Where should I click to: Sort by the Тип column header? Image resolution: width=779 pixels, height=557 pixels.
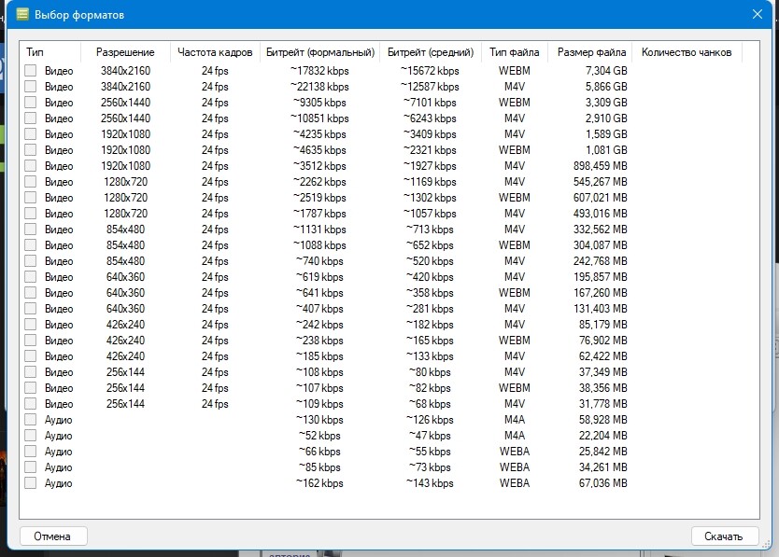point(50,52)
